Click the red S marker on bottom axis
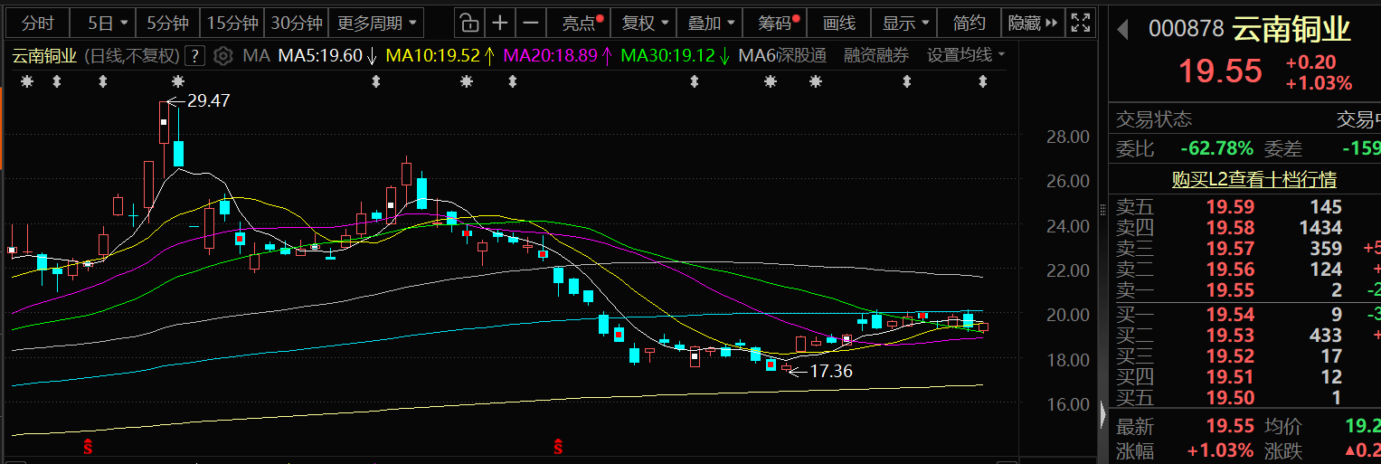This screenshot has height=464, width=1381. click(89, 446)
